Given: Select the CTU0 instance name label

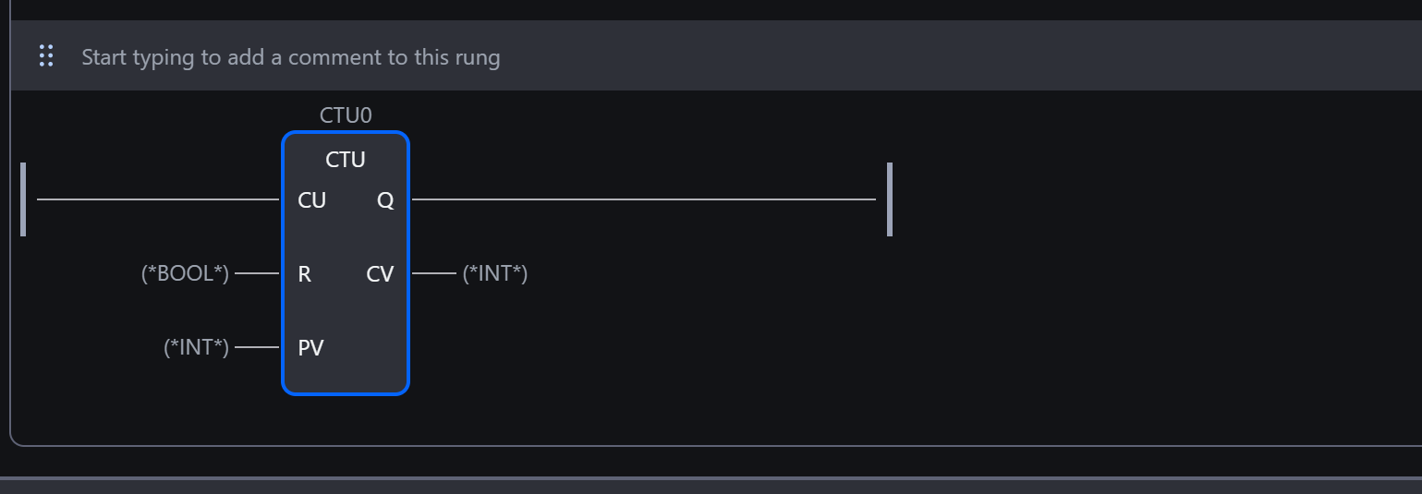Looking at the screenshot, I should coord(346,115).
